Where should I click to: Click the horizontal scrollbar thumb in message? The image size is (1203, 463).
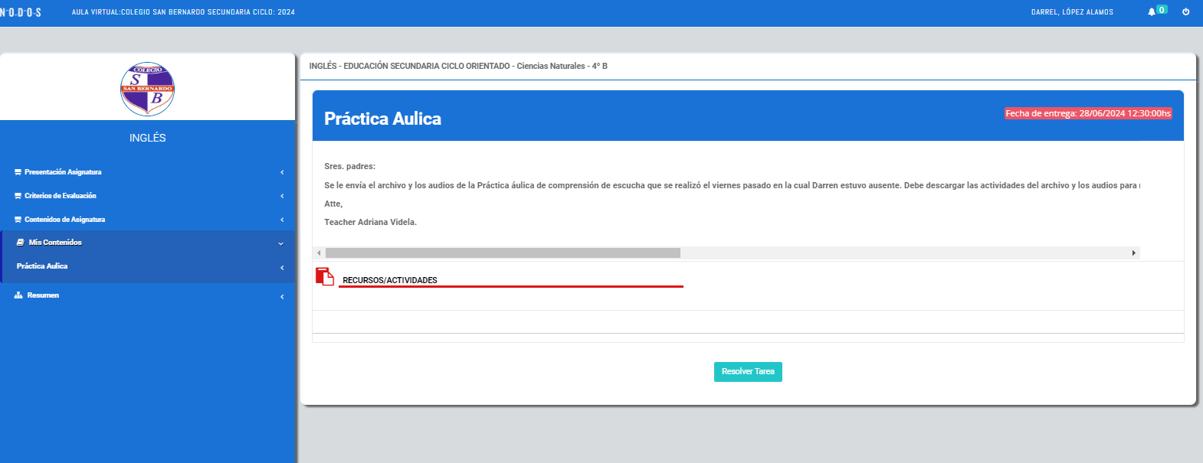point(503,253)
